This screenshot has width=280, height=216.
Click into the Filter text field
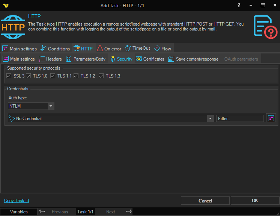240,119
